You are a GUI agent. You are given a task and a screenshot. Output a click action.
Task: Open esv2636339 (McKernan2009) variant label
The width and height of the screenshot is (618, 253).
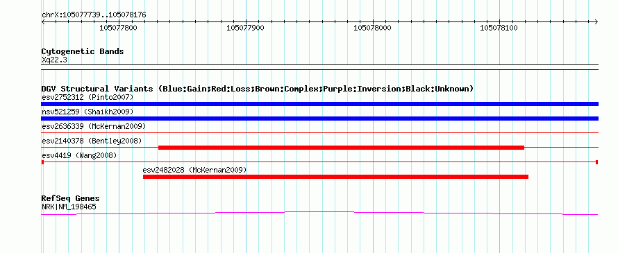pyautogui.click(x=94, y=126)
